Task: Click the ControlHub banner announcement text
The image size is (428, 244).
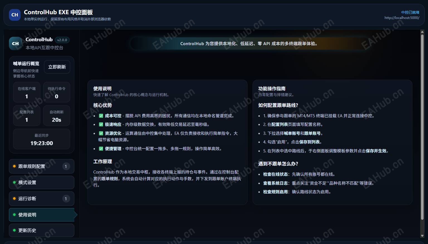Action: pyautogui.click(x=249, y=43)
